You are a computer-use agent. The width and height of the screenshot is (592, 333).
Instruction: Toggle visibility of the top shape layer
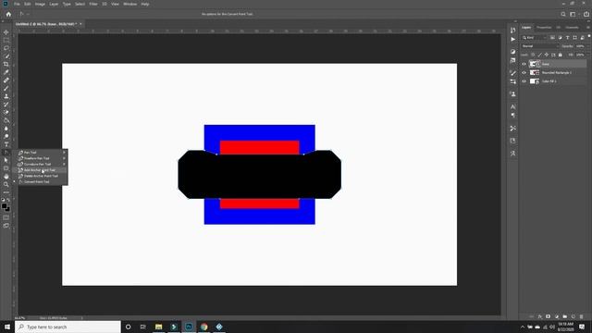[x=524, y=64]
